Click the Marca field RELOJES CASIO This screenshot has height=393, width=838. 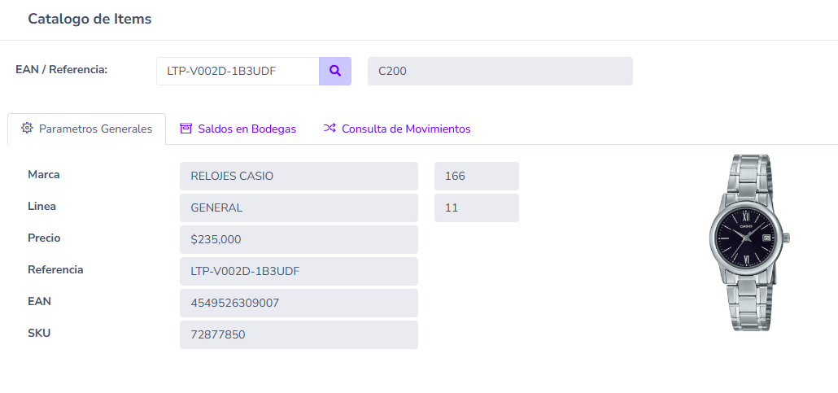(299, 176)
